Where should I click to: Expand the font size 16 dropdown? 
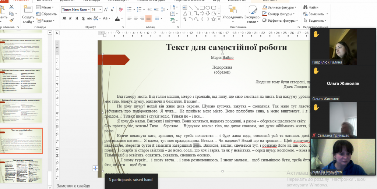pyautogui.click(x=101, y=10)
